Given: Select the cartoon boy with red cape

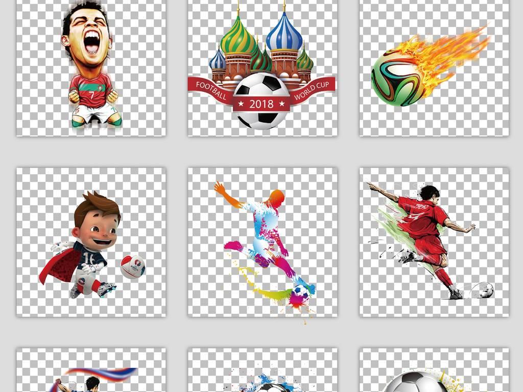Looking at the screenshot, I should 91,242.
